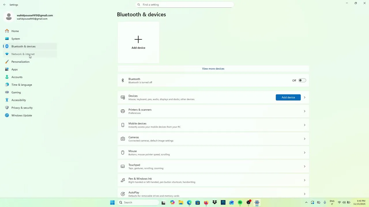Open the Home page icon in sidebar
This screenshot has width=369, height=207.
pyautogui.click(x=7, y=31)
